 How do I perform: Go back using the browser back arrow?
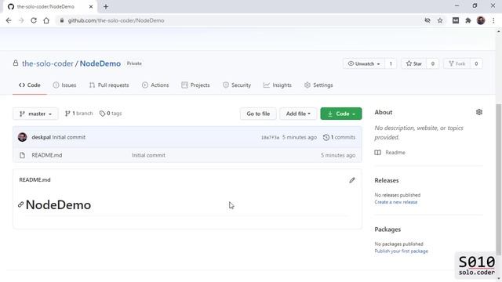9,20
